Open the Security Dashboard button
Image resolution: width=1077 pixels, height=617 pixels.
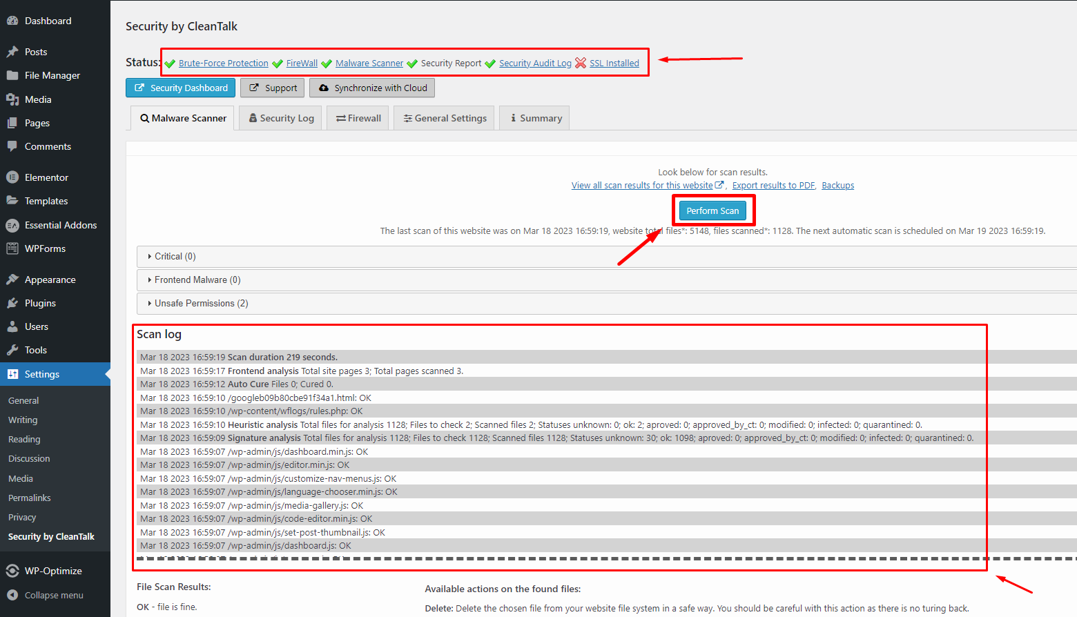[181, 88]
